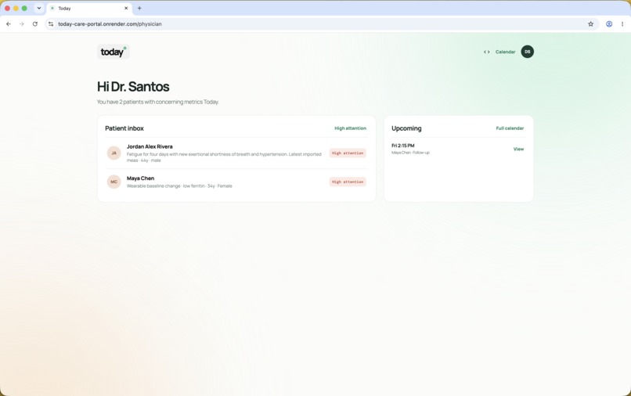Go forward in browser history

click(22, 24)
